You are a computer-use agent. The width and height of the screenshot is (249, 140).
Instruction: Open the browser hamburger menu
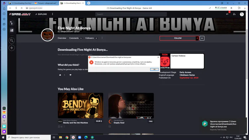228,3
